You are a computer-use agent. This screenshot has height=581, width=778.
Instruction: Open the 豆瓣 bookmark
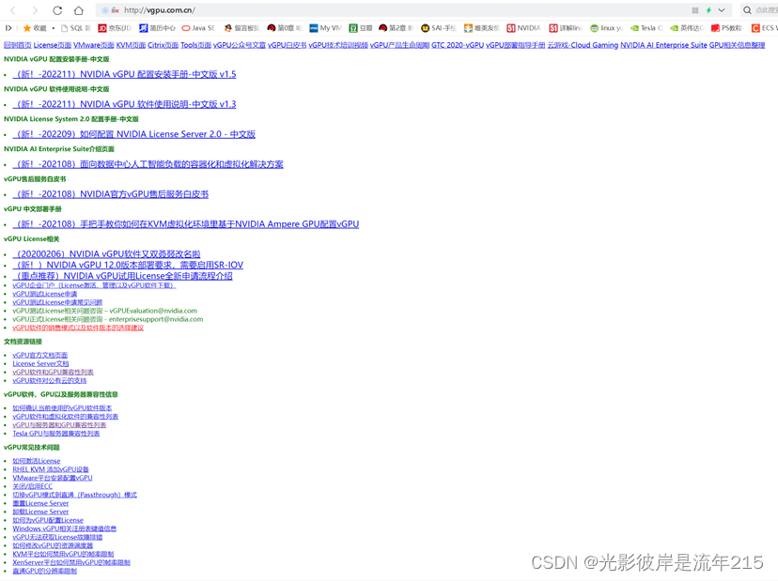360,28
